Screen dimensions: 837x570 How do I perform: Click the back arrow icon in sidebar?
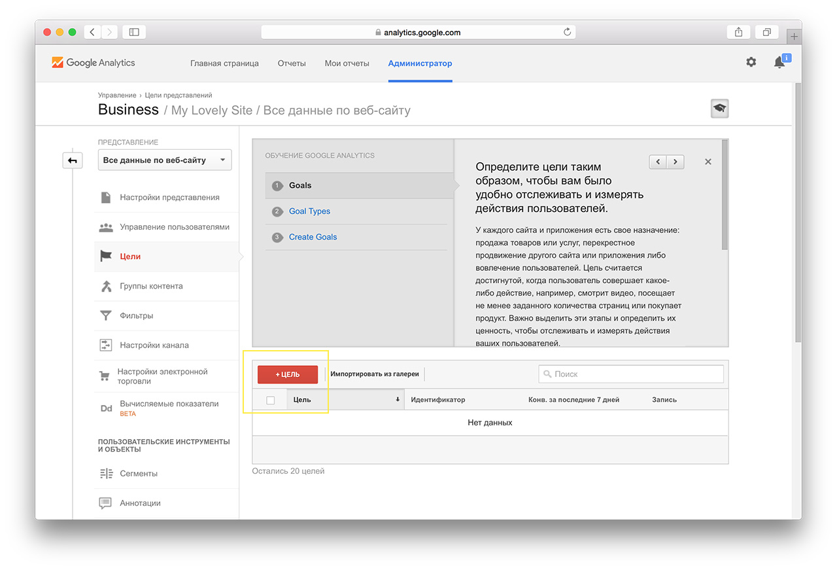tap(73, 160)
